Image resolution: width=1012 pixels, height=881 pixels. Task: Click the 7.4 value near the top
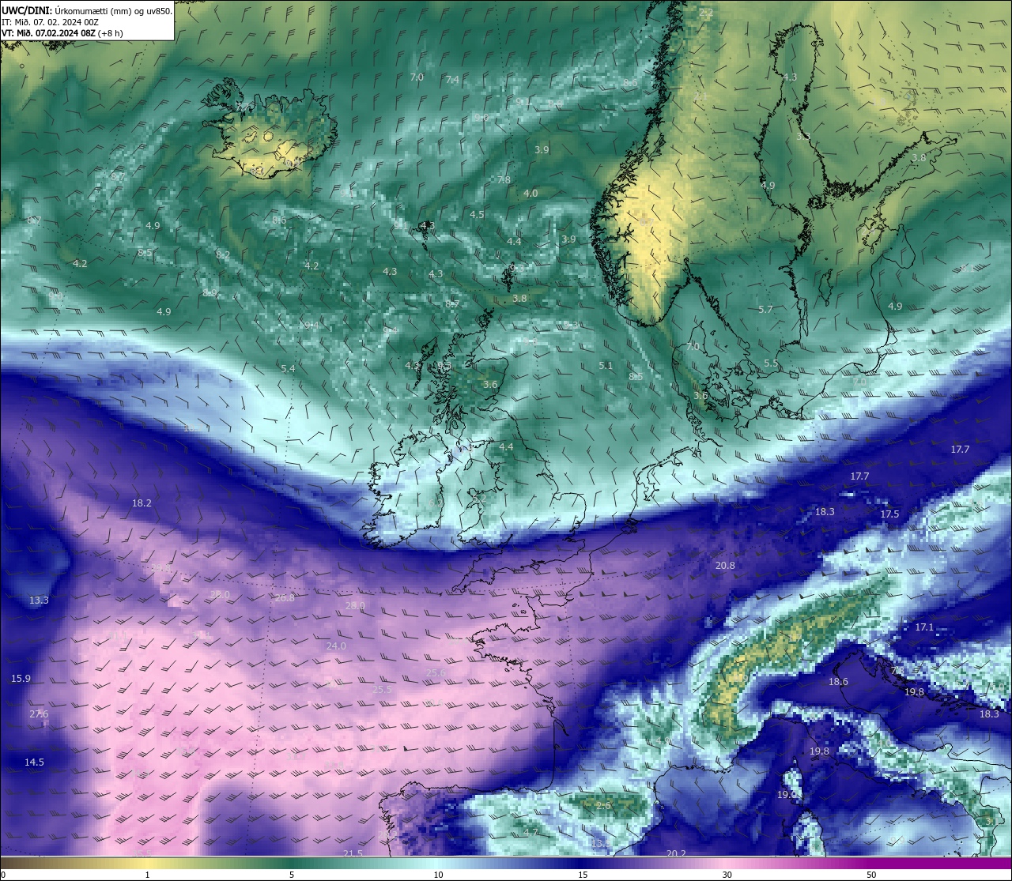(x=452, y=80)
